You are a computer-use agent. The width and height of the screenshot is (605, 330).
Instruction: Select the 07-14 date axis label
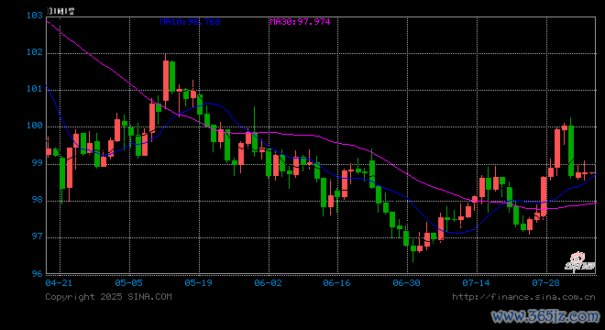pos(476,283)
